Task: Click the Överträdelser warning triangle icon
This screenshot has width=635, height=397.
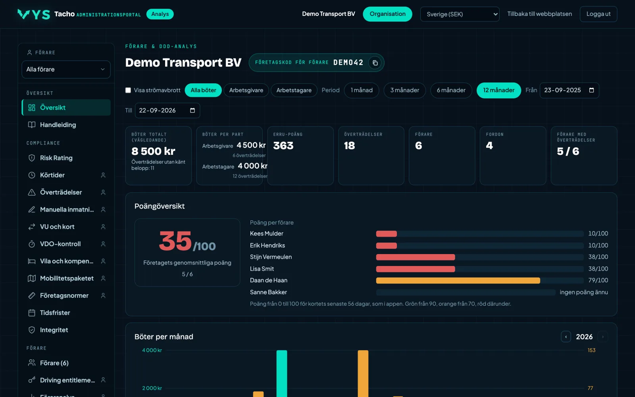Action: [32, 192]
